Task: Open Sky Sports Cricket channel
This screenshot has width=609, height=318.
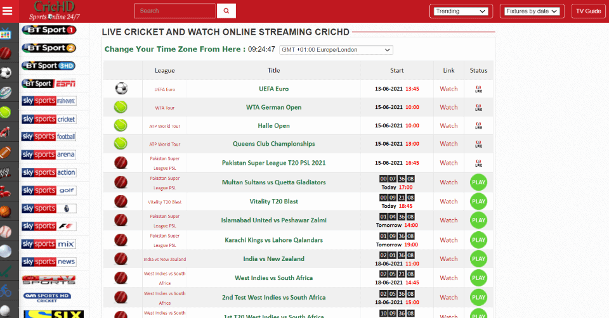Action: pos(49,119)
